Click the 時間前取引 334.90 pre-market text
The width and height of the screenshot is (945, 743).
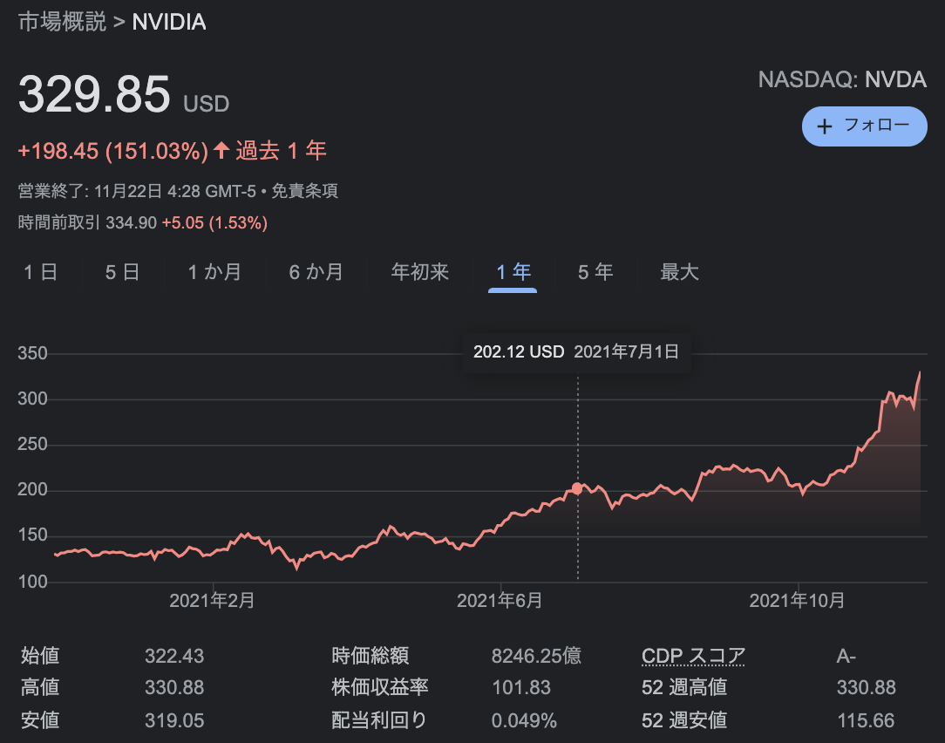pyautogui.click(x=87, y=222)
